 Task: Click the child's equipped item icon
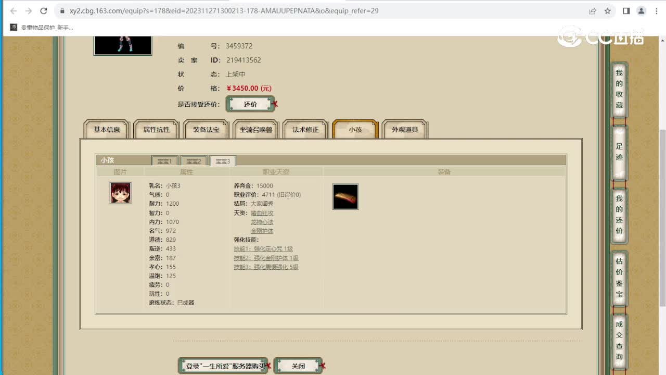[x=345, y=197]
